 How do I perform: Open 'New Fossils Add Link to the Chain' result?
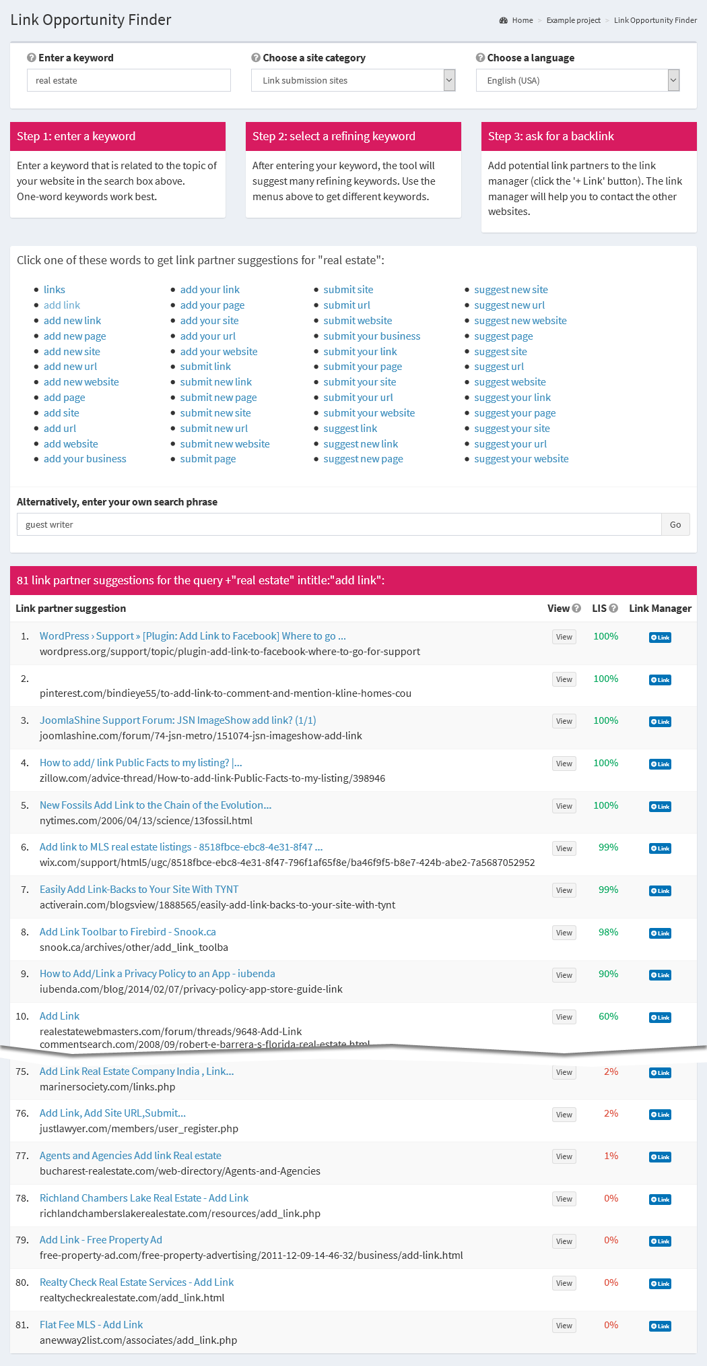click(156, 805)
